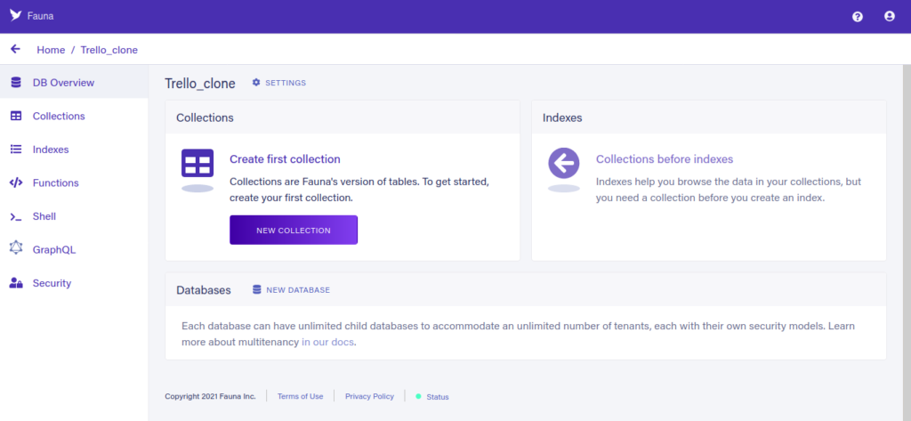Open the Status link in footer
The image size is (911, 421).
pyautogui.click(x=438, y=397)
